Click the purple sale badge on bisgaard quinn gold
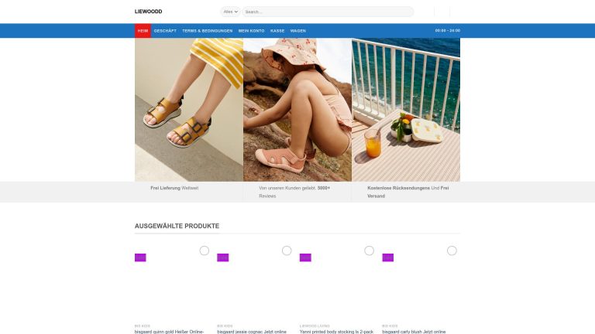The height and width of the screenshot is (334, 595). pos(140,257)
